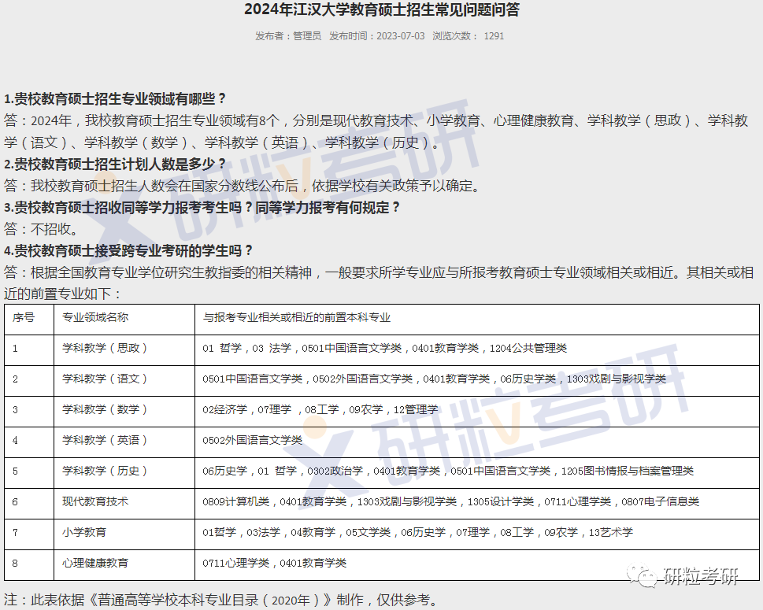Click the answer about 国家分数线公布后
This screenshot has height=610, width=763.
pyautogui.click(x=243, y=186)
